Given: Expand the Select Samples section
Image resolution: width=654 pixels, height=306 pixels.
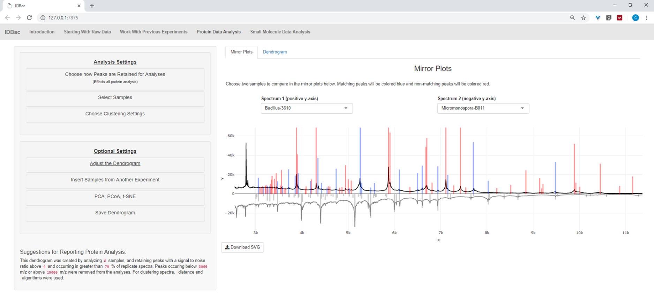Looking at the screenshot, I should click(115, 98).
